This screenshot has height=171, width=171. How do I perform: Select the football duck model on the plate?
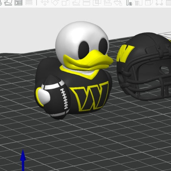[x=74, y=70]
